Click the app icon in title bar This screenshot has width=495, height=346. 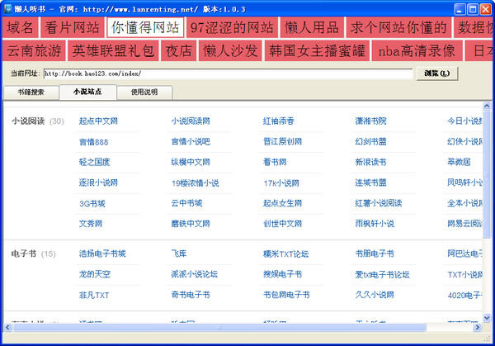click(8, 9)
